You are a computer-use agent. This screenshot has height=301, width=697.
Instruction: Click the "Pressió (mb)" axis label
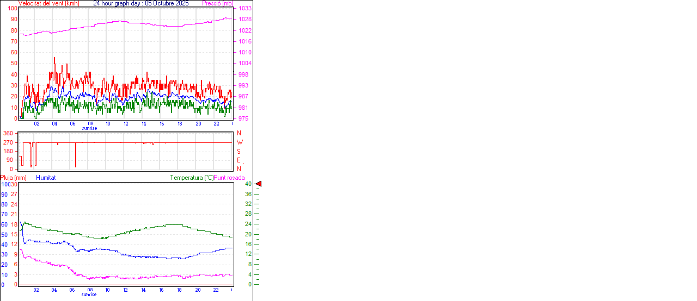point(218,3)
